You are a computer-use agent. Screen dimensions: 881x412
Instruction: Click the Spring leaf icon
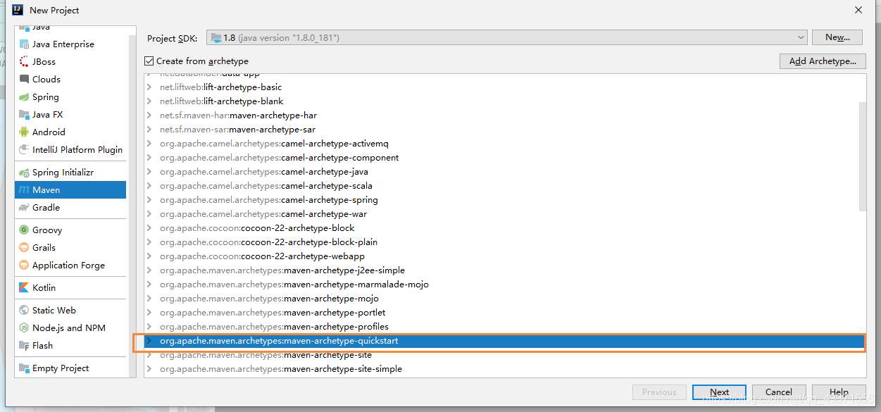pyautogui.click(x=24, y=96)
